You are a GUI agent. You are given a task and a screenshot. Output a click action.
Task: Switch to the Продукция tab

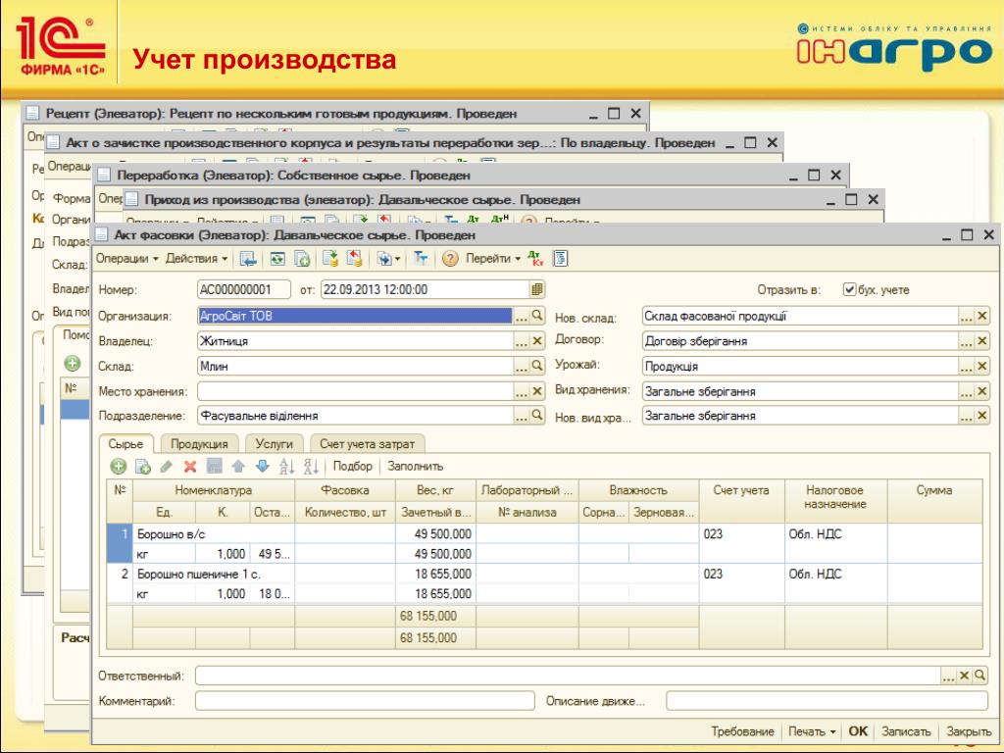199,444
